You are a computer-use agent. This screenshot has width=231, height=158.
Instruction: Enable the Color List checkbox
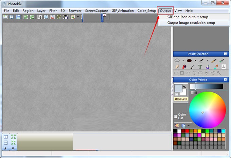click(176, 117)
